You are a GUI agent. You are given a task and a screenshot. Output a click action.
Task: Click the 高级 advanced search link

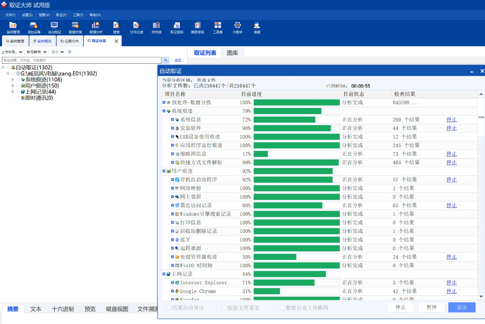(x=178, y=60)
